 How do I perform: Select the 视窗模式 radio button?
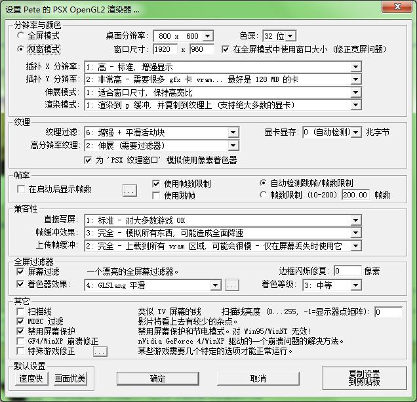20,49
